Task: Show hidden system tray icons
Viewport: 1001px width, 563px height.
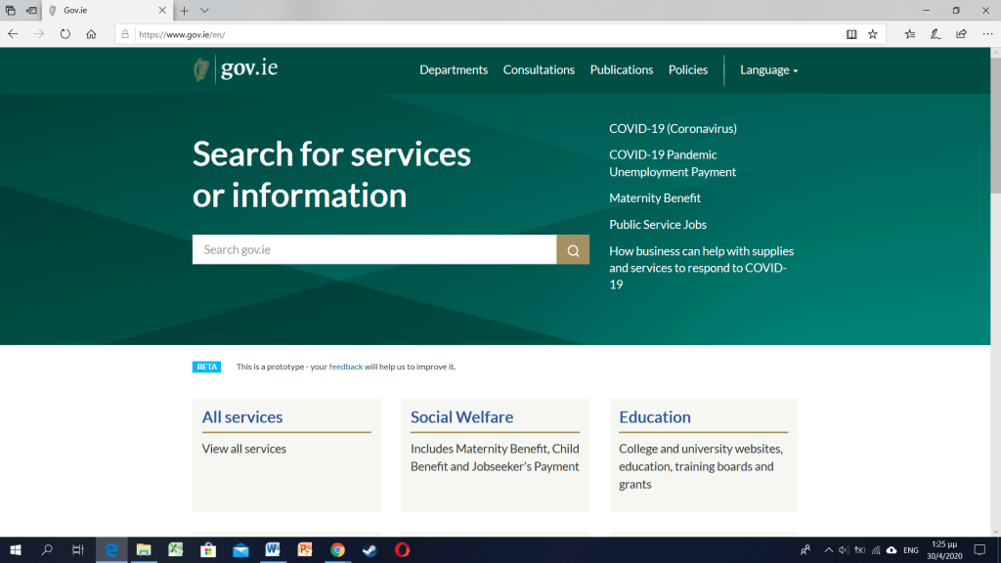Action: coord(828,550)
